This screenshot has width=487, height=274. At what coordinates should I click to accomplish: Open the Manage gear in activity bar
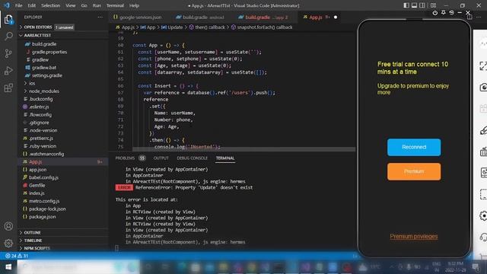click(x=8, y=243)
